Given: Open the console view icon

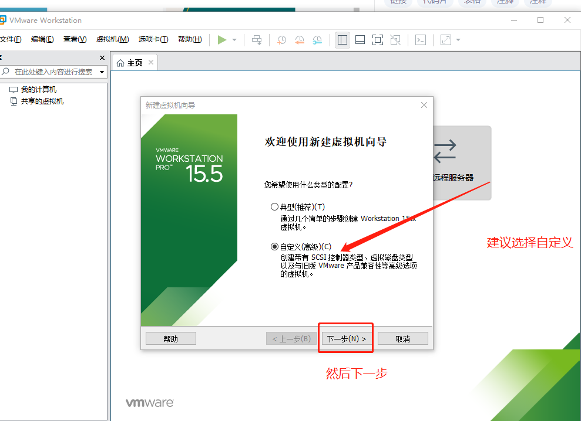Looking at the screenshot, I should click(x=421, y=40).
